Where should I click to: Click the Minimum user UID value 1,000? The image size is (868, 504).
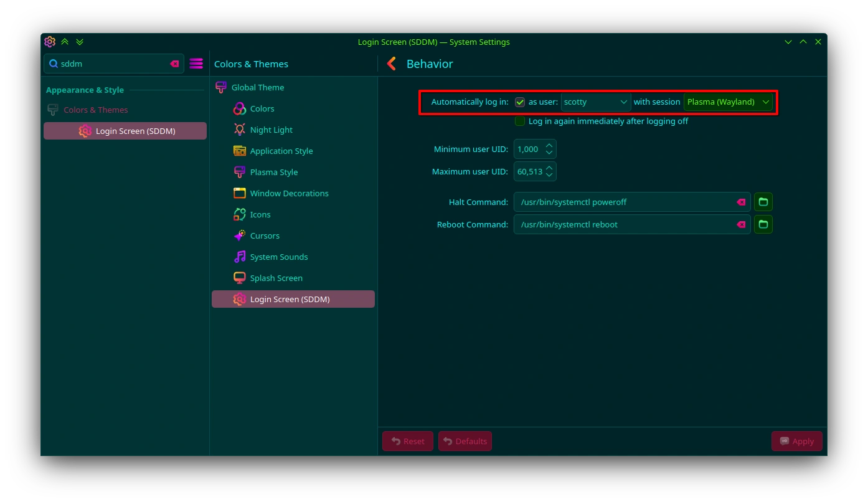tap(528, 150)
